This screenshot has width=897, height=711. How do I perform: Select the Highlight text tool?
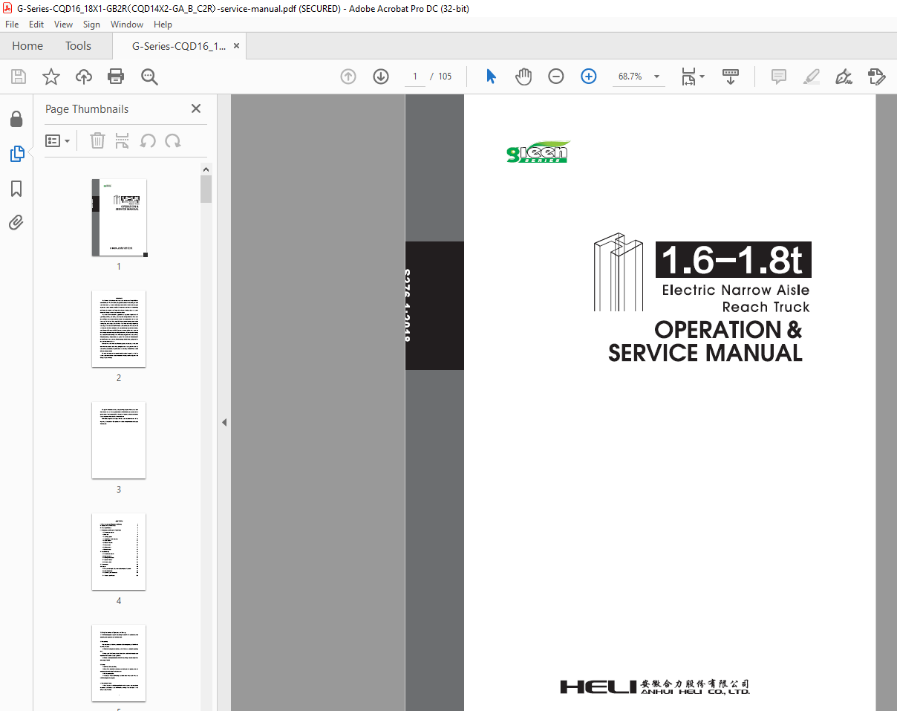[812, 77]
